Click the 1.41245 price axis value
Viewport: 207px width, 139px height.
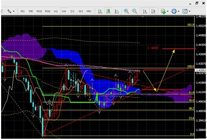pyautogui.click(x=201, y=92)
